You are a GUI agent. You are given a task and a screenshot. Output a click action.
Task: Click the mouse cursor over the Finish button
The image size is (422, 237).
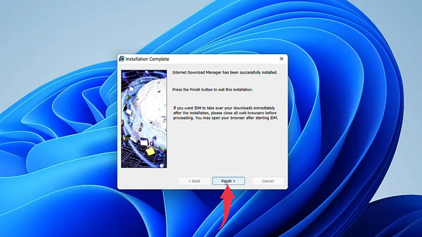click(x=226, y=184)
